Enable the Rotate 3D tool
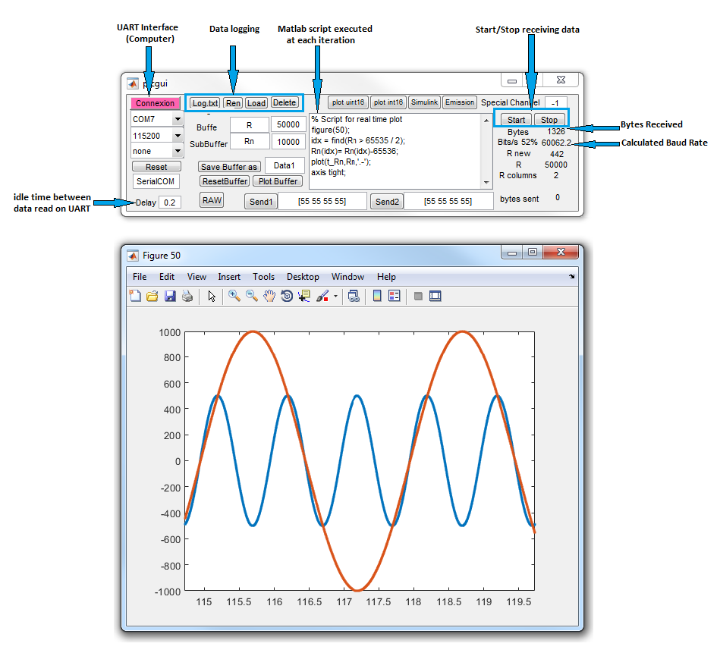The width and height of the screenshot is (720, 653). tap(285, 296)
